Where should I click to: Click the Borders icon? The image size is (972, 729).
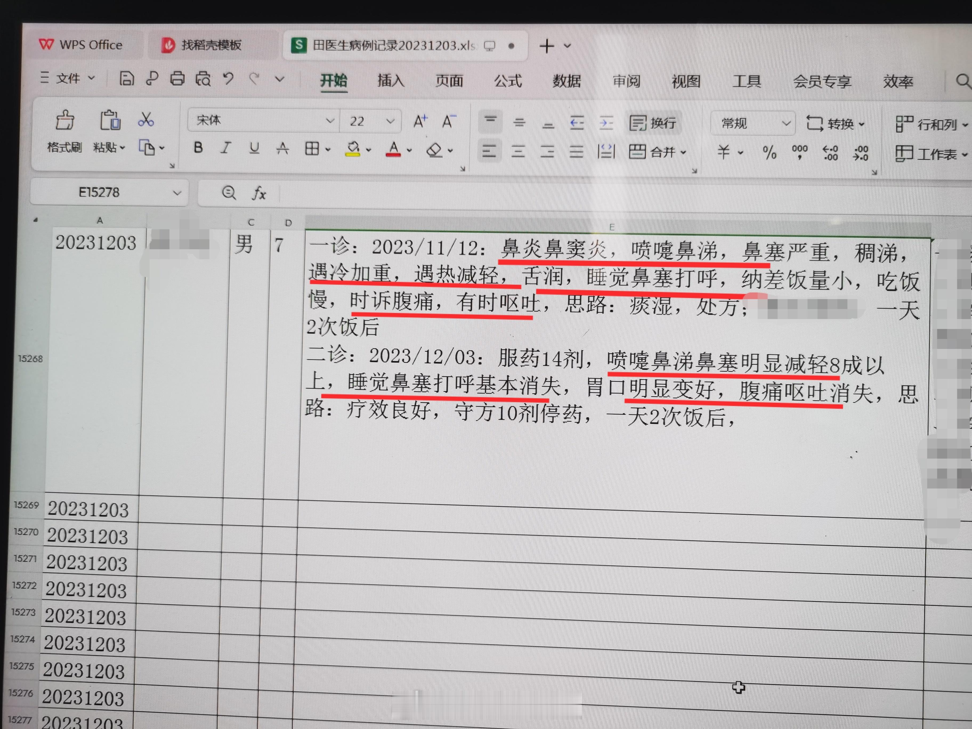312,148
